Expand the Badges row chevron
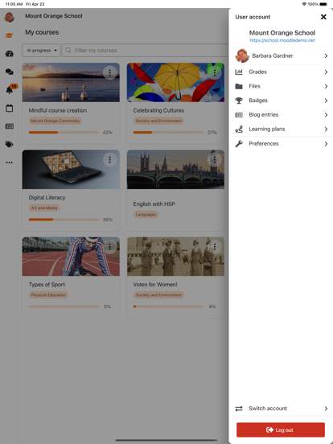 [x=326, y=101]
